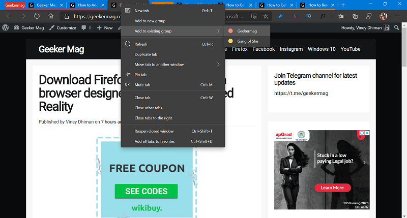This screenshot has width=407, height=218.
Task: Switch to the 'How to Add' tab
Action: [88, 5]
